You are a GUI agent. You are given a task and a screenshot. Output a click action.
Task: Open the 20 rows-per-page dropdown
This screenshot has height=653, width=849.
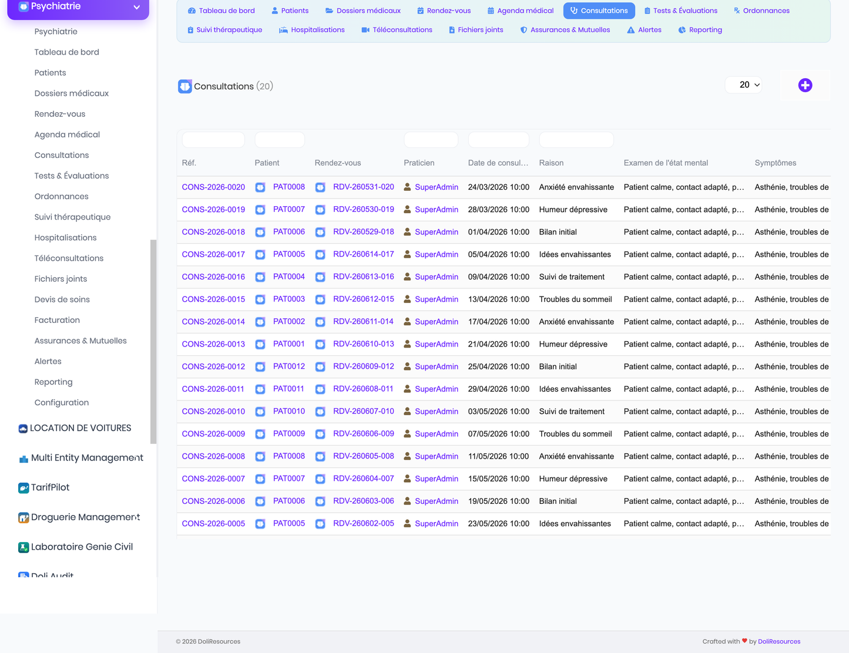tap(744, 85)
